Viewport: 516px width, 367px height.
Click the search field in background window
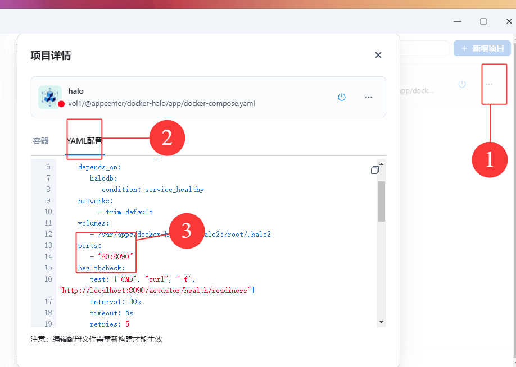click(424, 48)
